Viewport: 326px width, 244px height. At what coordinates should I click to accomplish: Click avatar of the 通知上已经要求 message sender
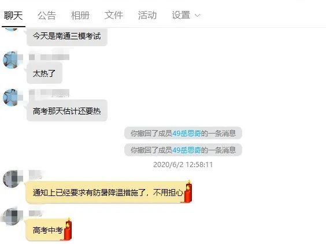(12, 179)
